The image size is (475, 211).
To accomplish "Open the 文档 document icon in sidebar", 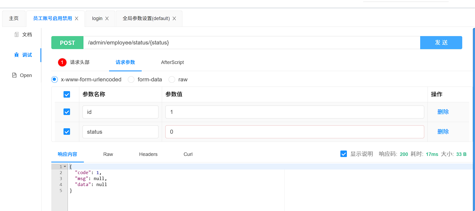I will tap(17, 34).
